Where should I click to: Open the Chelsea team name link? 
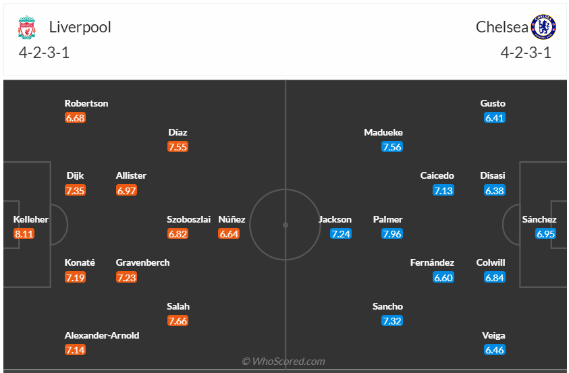point(502,27)
